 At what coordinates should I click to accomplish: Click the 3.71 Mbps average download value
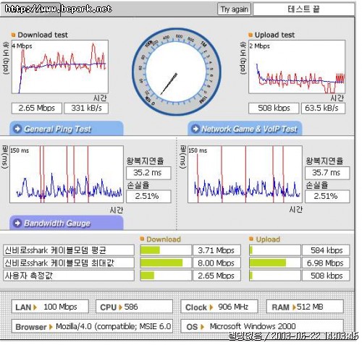coord(216,250)
